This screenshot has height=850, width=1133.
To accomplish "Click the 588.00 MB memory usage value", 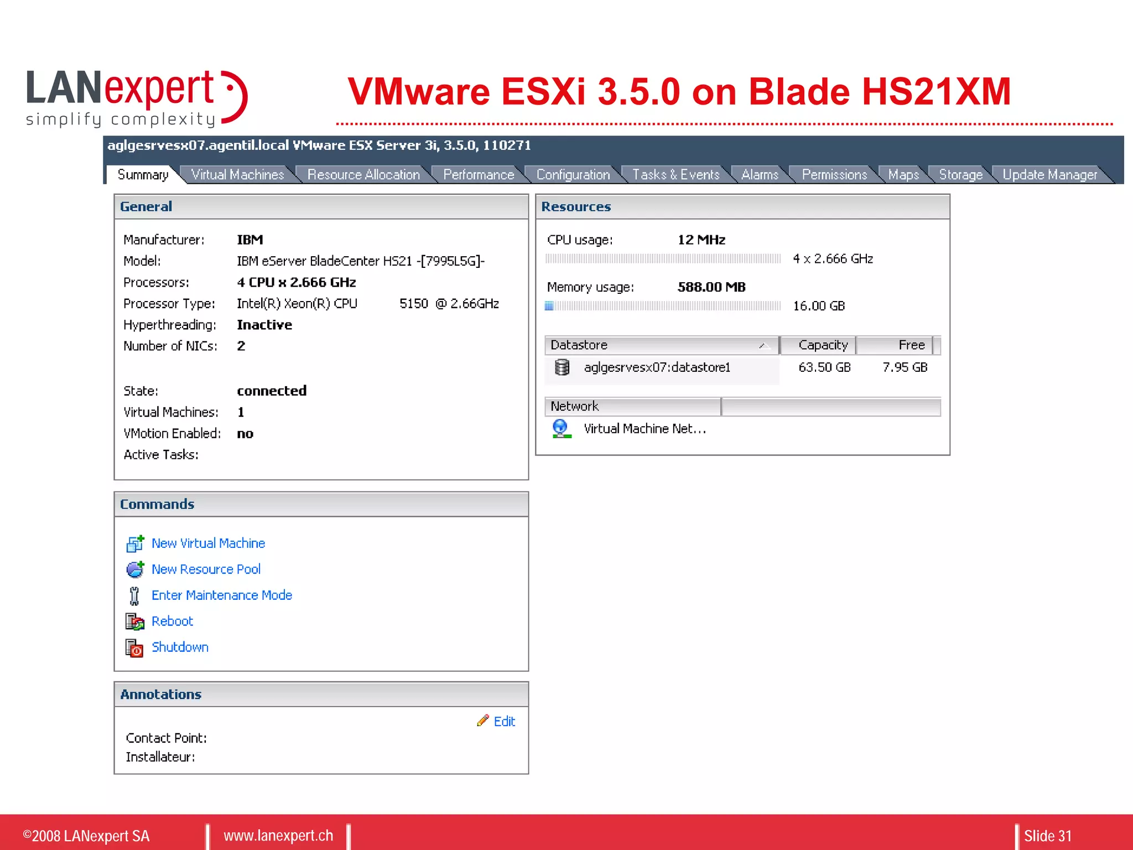I will pos(711,287).
